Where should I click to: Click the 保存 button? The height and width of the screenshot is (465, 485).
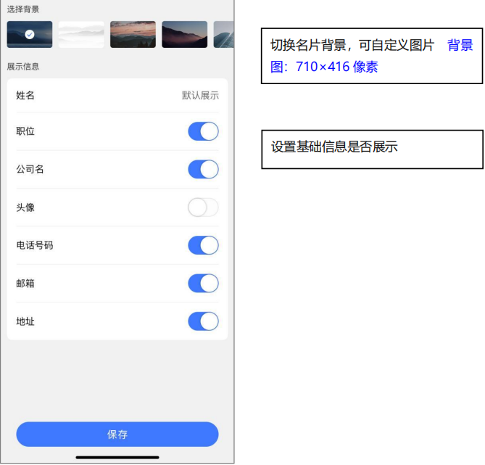117,435
